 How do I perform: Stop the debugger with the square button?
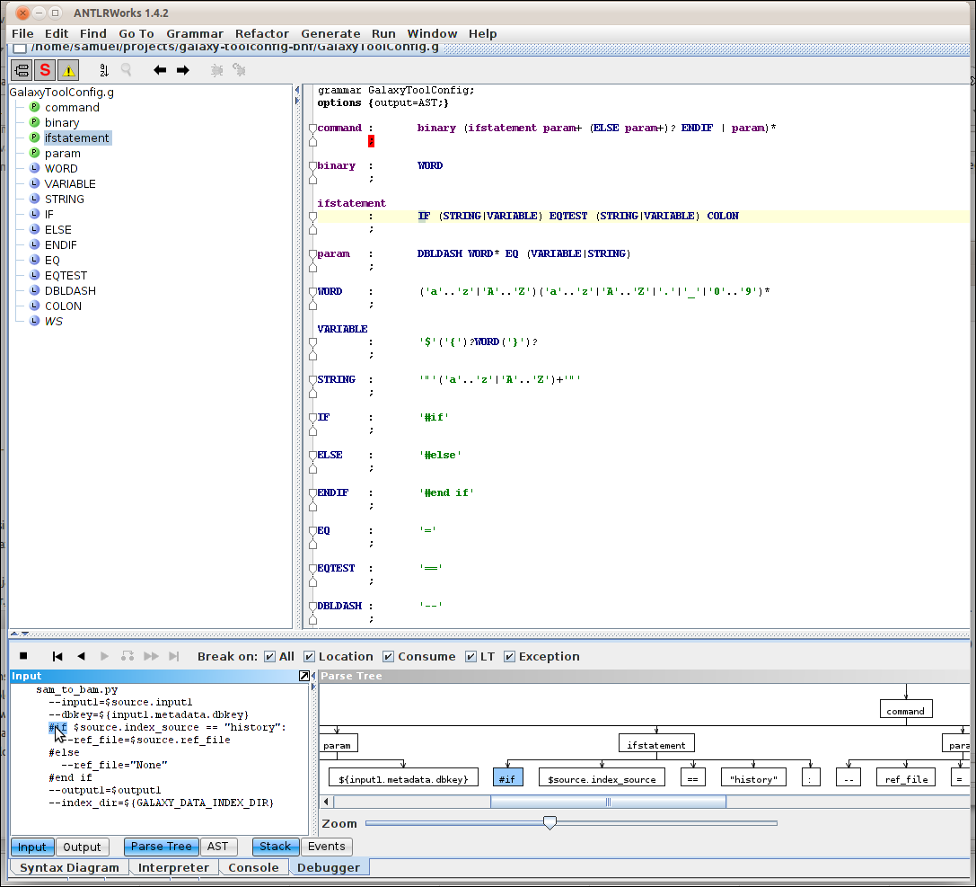tap(23, 656)
